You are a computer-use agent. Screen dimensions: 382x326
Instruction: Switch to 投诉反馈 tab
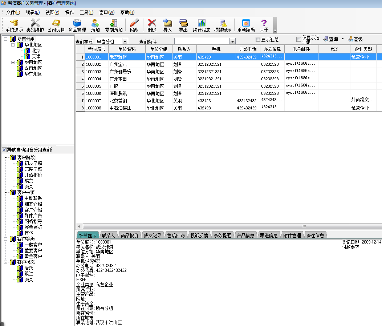tap(199, 235)
